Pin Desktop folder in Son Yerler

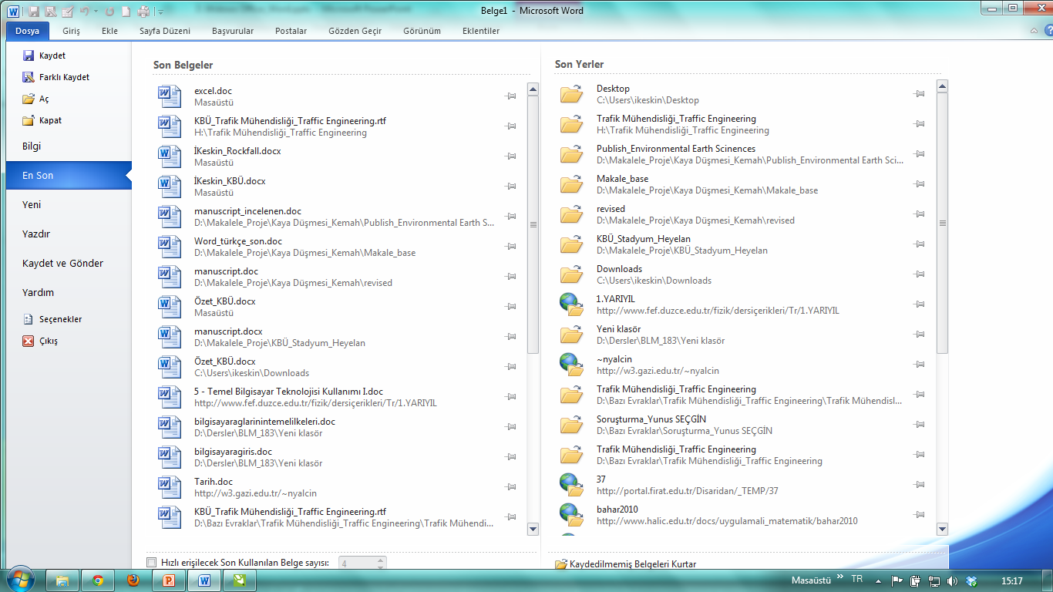click(919, 93)
